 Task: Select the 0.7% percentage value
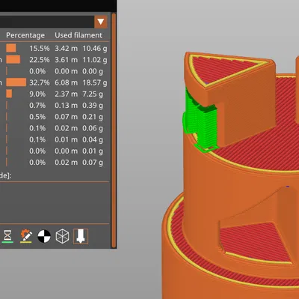tap(37, 106)
